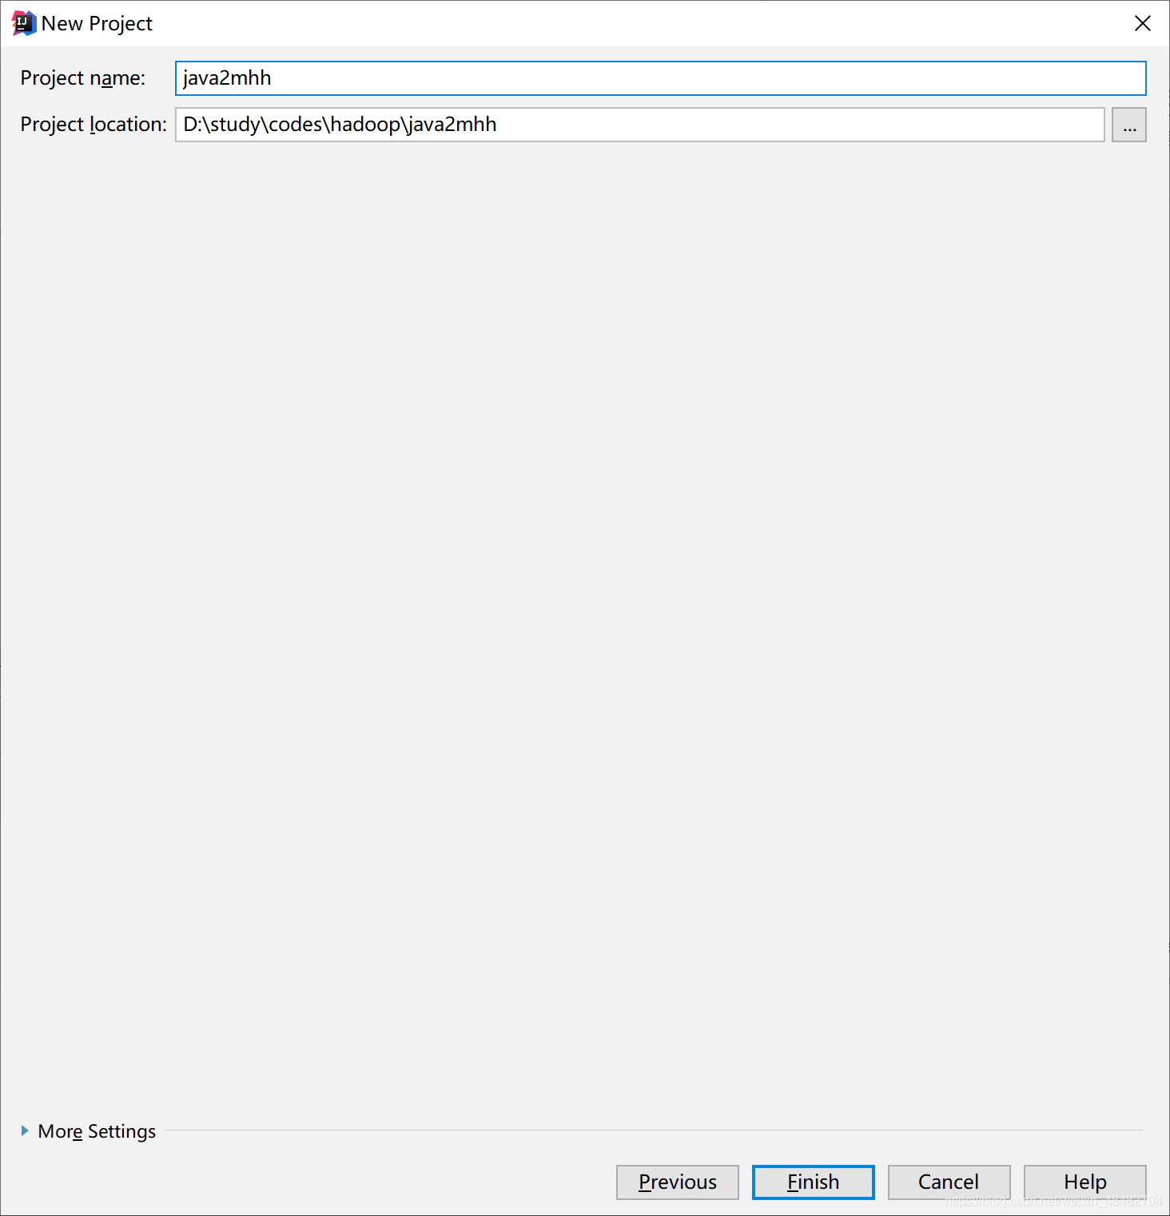Close the New Project window
The width and height of the screenshot is (1170, 1216).
coord(1143,23)
